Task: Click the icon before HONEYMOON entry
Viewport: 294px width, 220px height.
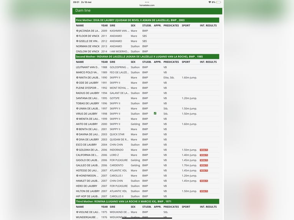Action: pos(77,176)
